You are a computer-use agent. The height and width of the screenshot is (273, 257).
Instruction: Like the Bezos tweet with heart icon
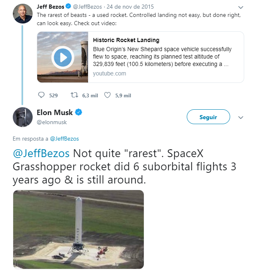tap(107, 95)
